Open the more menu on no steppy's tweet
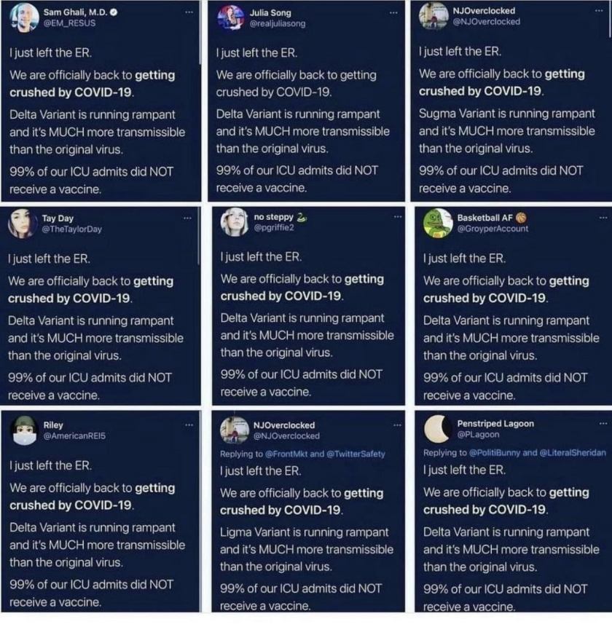Viewport: 612px width, 627px height. point(398,216)
